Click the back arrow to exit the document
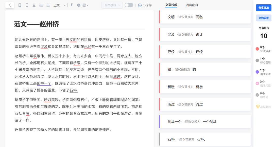Screen dimensions: 274x147 (9, 5)
